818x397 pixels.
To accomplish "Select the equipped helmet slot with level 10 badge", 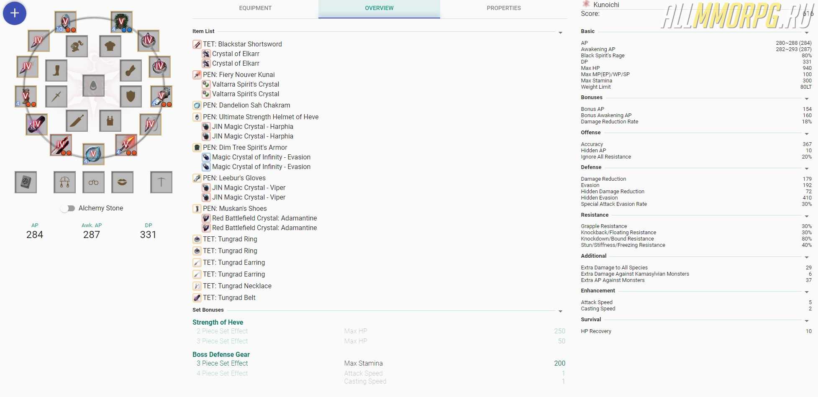I will point(65,22).
